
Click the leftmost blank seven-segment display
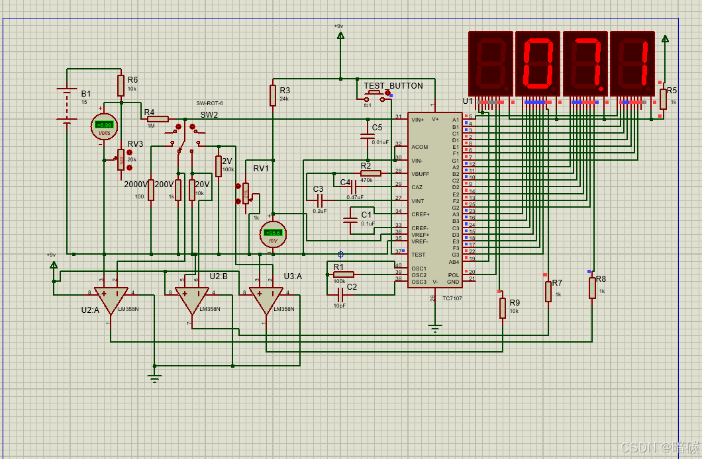click(491, 64)
